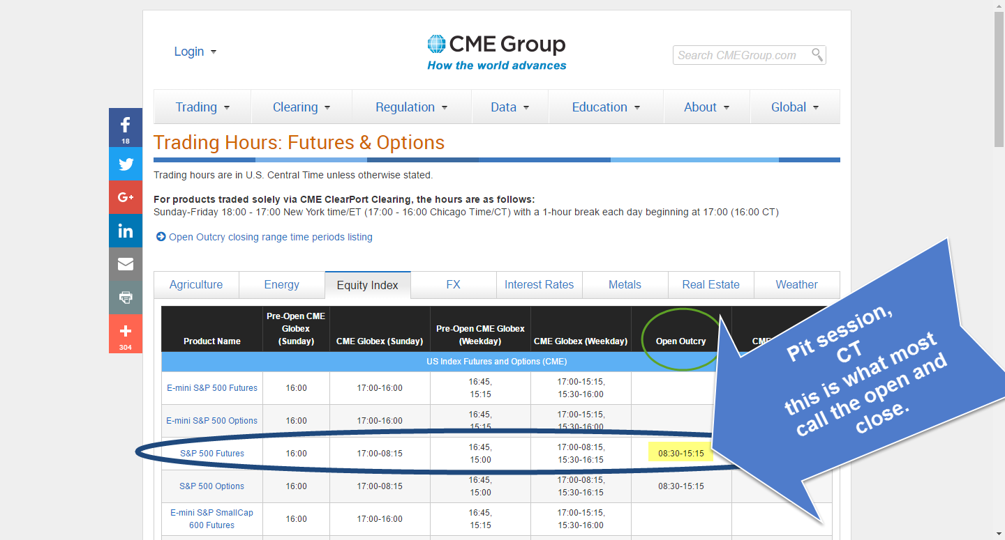Click 17:00-08:15 Sunday cell for S&P 500 Options
1005x540 pixels.
[x=380, y=486]
